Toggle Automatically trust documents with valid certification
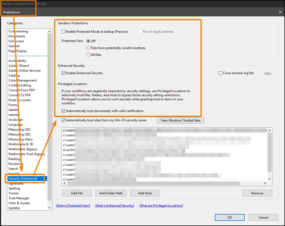Screen dimensions: 285x226 pos(64,111)
